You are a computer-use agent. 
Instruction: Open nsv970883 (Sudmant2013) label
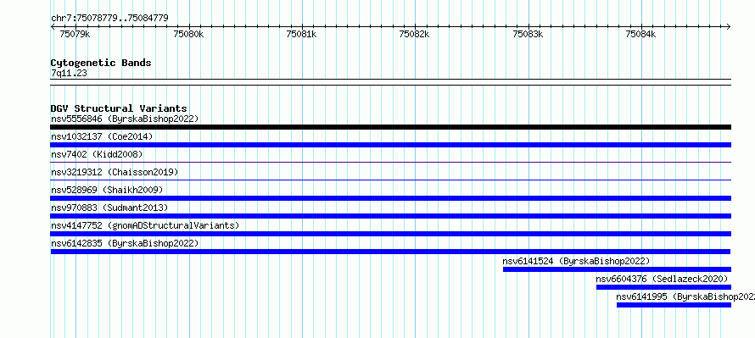tap(109, 208)
